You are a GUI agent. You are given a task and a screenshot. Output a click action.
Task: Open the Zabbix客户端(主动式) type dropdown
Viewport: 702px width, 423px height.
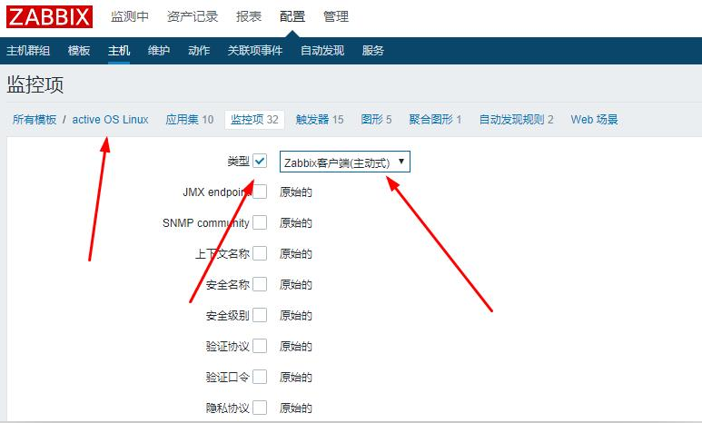coord(345,162)
